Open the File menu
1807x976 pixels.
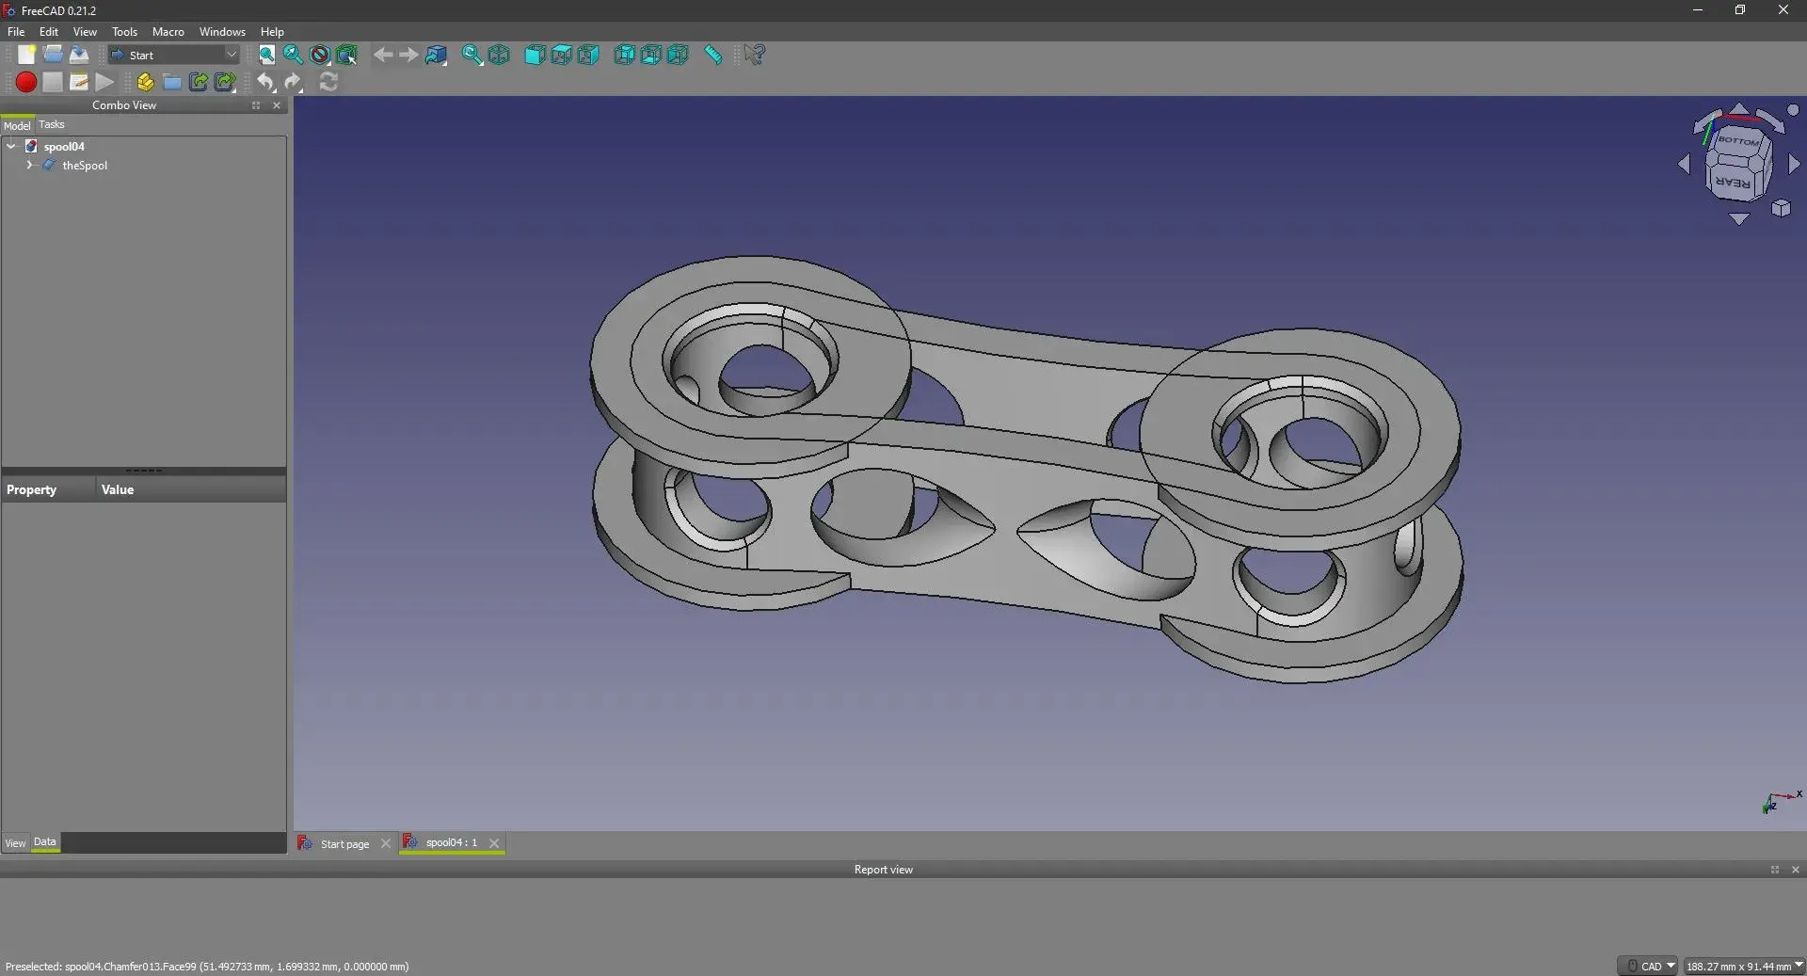pyautogui.click(x=16, y=31)
